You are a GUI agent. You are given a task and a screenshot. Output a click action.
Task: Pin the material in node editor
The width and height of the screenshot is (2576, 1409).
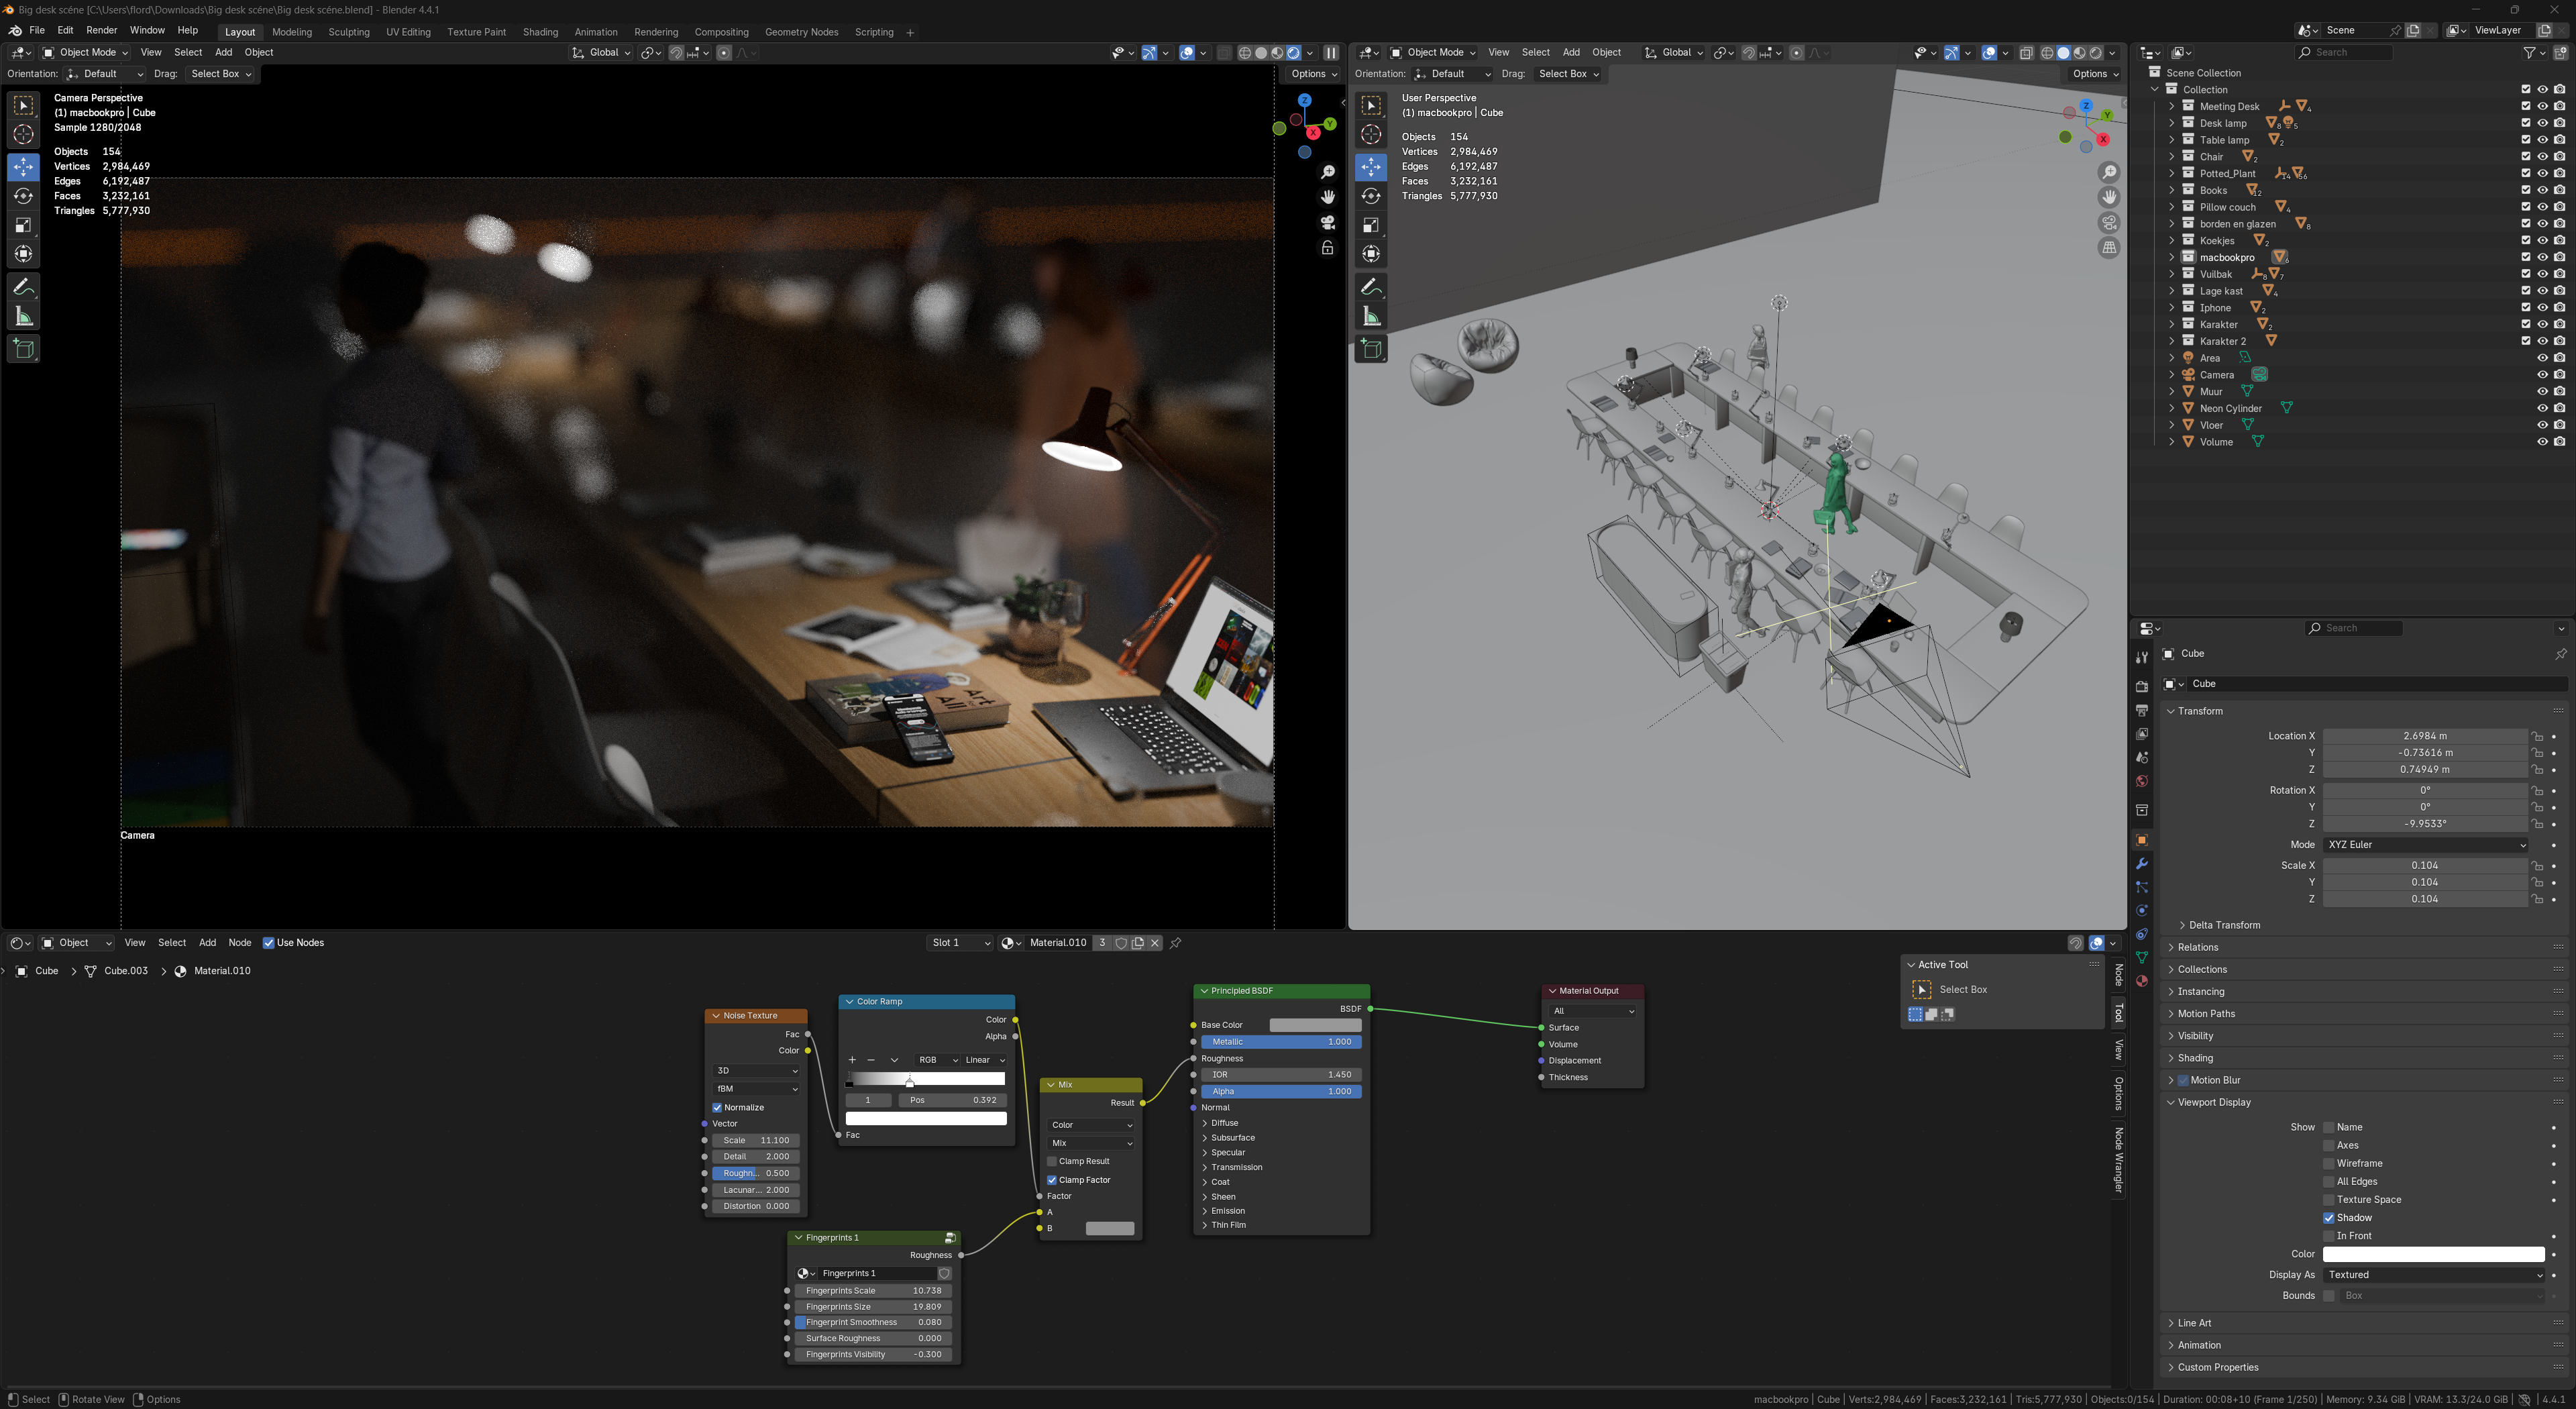pyautogui.click(x=1176, y=943)
